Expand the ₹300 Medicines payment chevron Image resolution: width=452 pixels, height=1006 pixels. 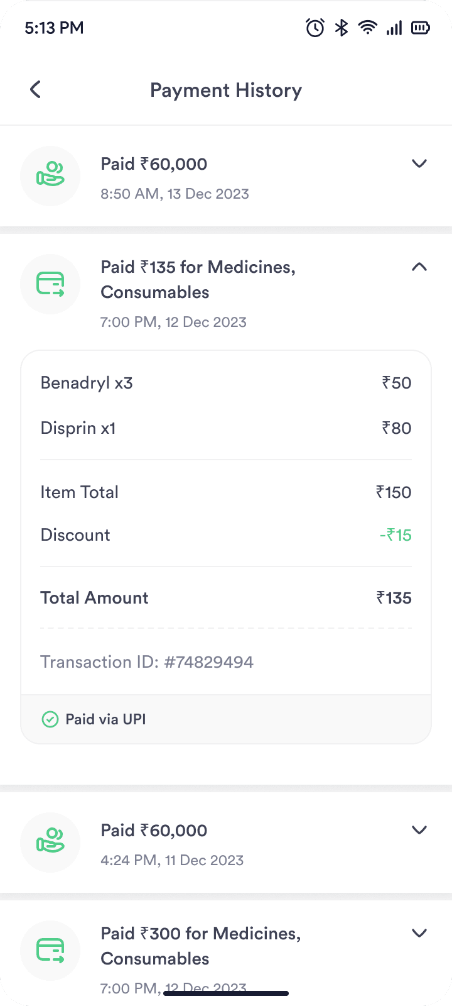coord(419,934)
